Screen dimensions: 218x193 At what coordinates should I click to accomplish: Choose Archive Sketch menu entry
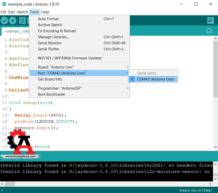point(79,25)
